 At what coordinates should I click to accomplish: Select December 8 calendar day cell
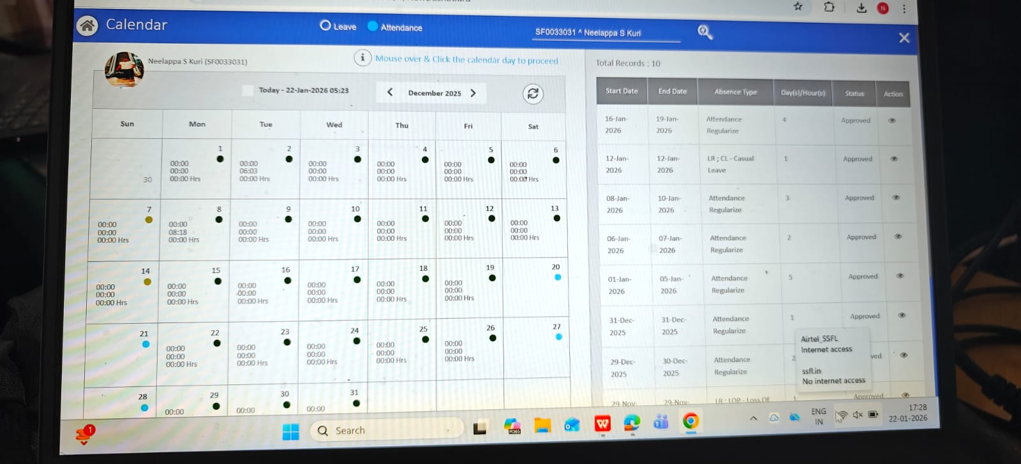pyautogui.click(x=195, y=229)
